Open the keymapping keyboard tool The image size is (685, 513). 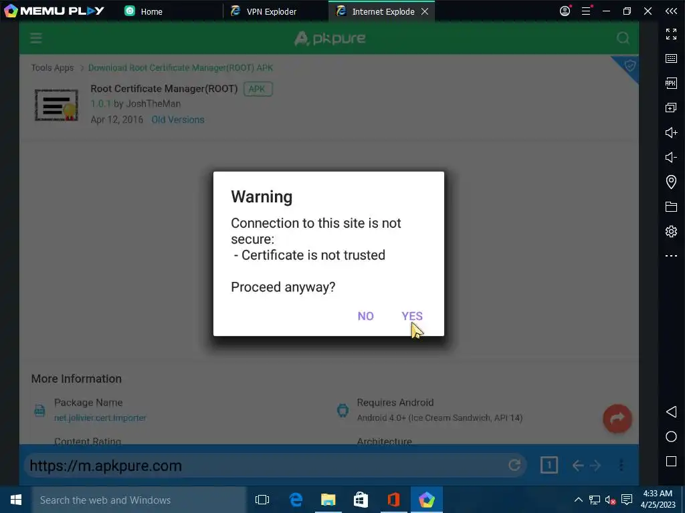tap(671, 59)
